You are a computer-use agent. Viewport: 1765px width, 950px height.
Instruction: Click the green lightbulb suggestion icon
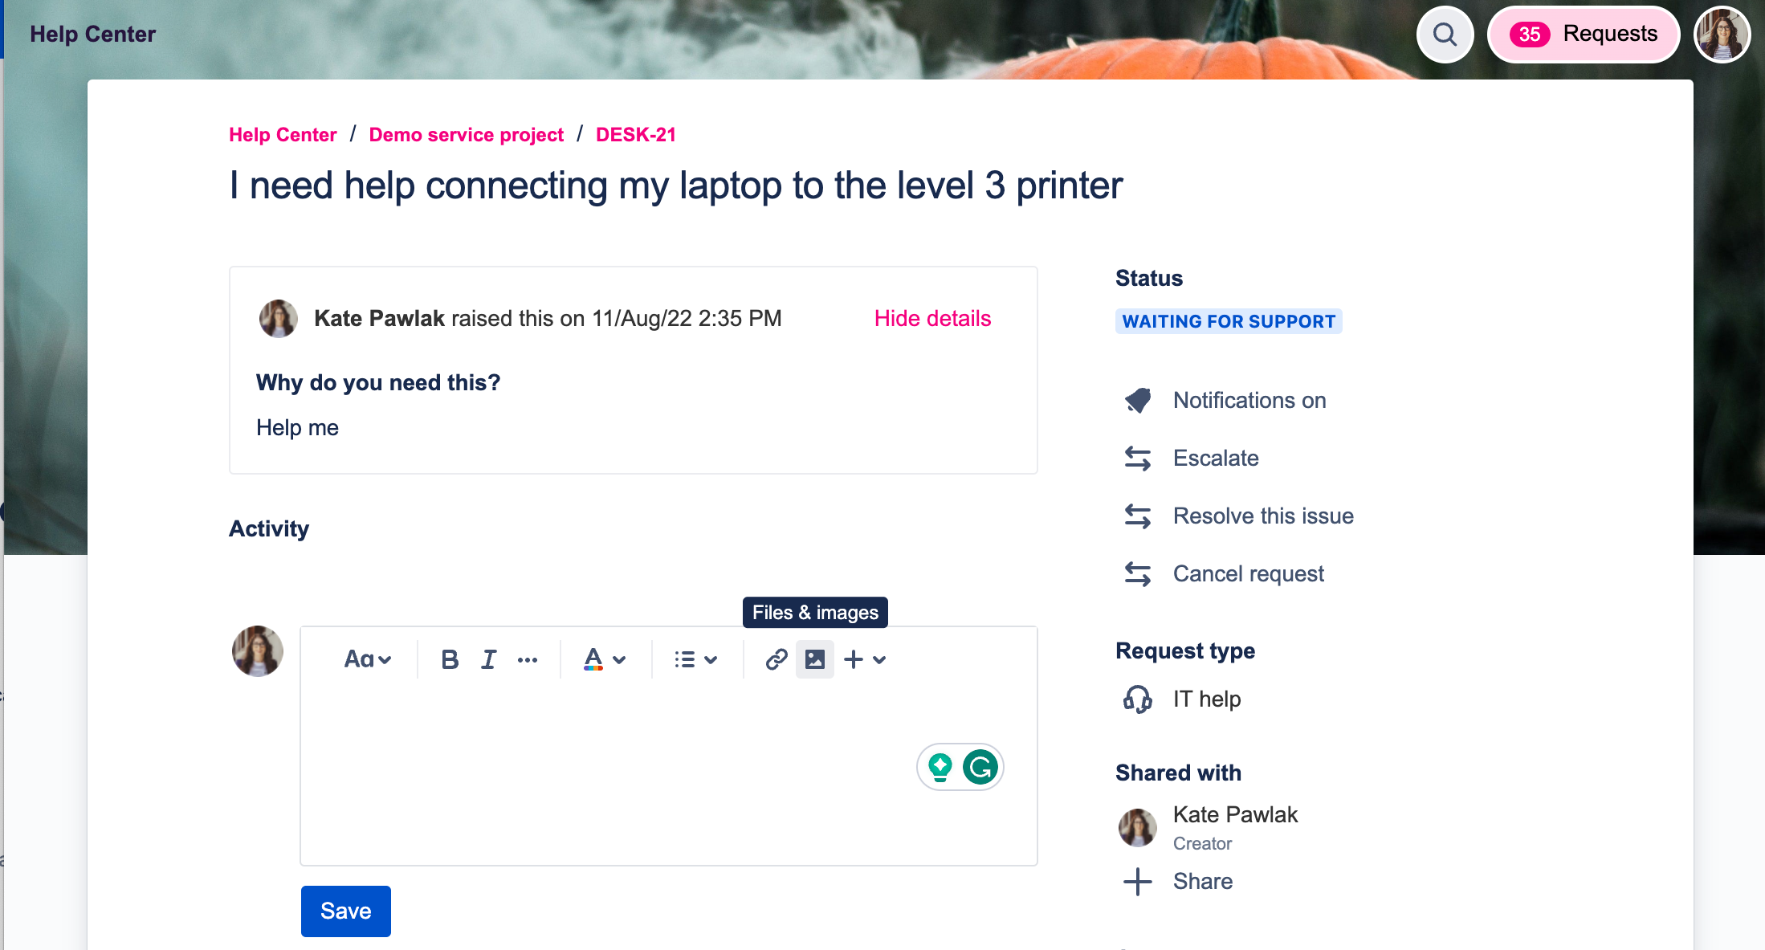pos(940,767)
